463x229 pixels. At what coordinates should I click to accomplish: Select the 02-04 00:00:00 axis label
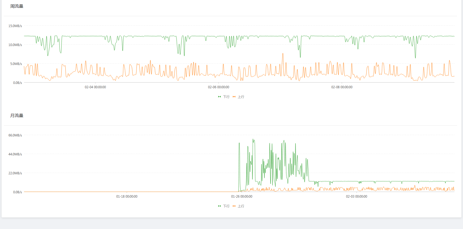click(95, 87)
